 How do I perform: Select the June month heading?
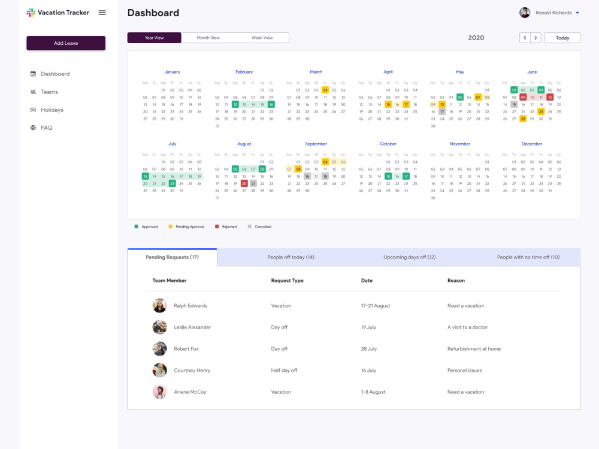[x=532, y=72]
